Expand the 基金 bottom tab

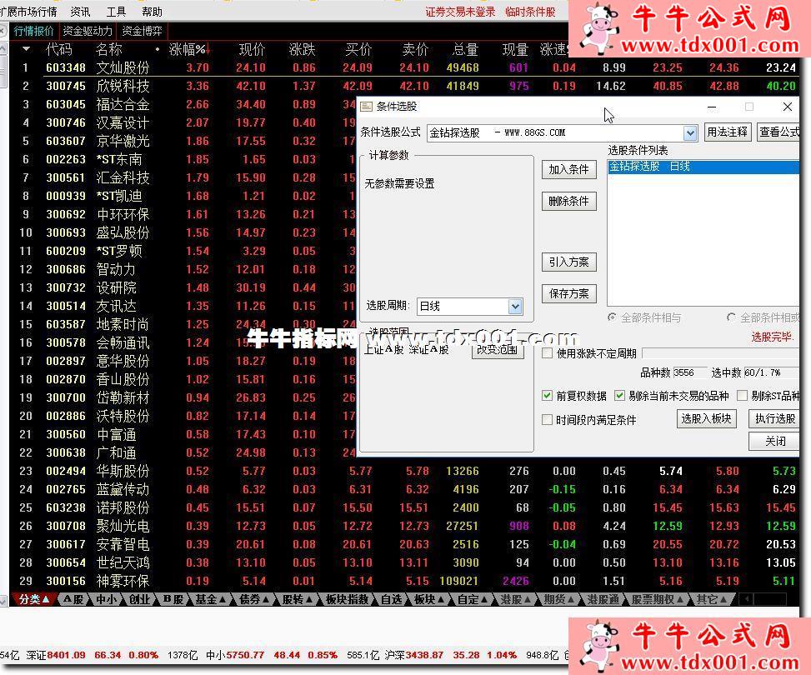point(211,599)
